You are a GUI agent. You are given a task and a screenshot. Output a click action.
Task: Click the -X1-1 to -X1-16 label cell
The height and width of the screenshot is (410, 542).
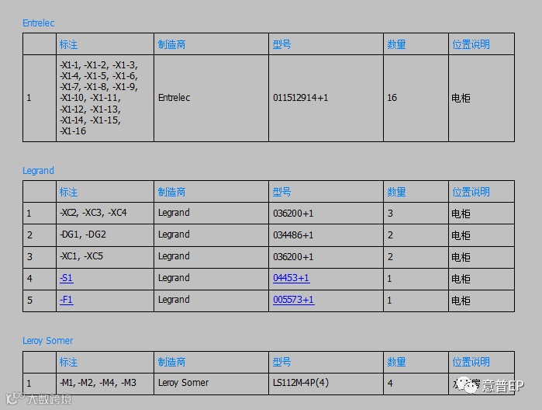pos(105,98)
